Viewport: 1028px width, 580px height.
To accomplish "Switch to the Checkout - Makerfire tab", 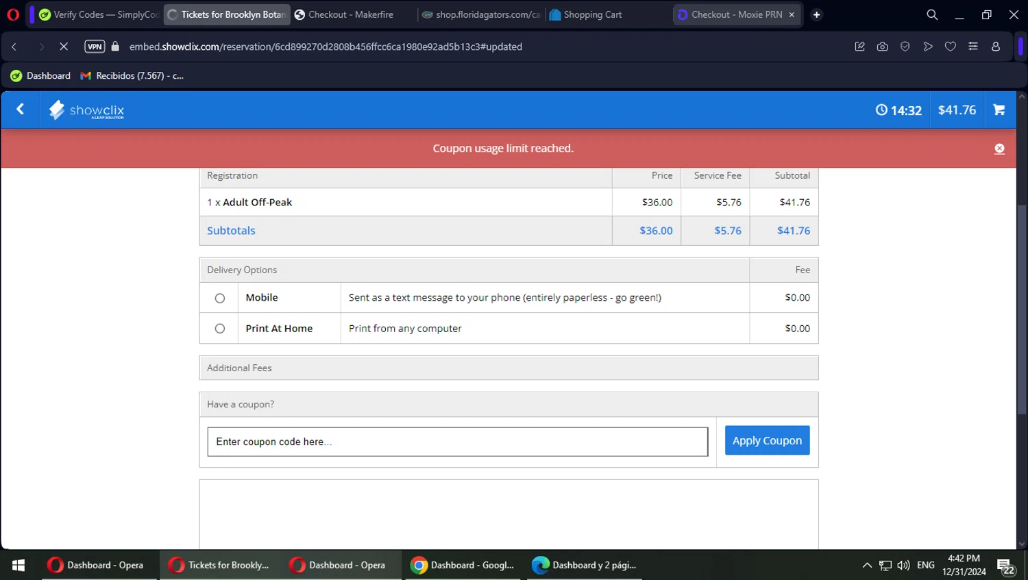I will [x=354, y=14].
